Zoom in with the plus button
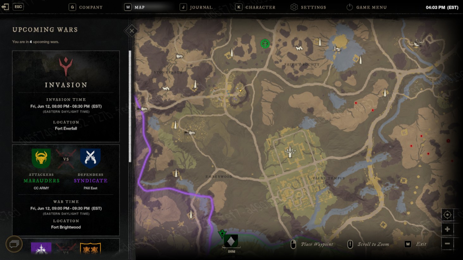The height and width of the screenshot is (260, 463). [447, 229]
